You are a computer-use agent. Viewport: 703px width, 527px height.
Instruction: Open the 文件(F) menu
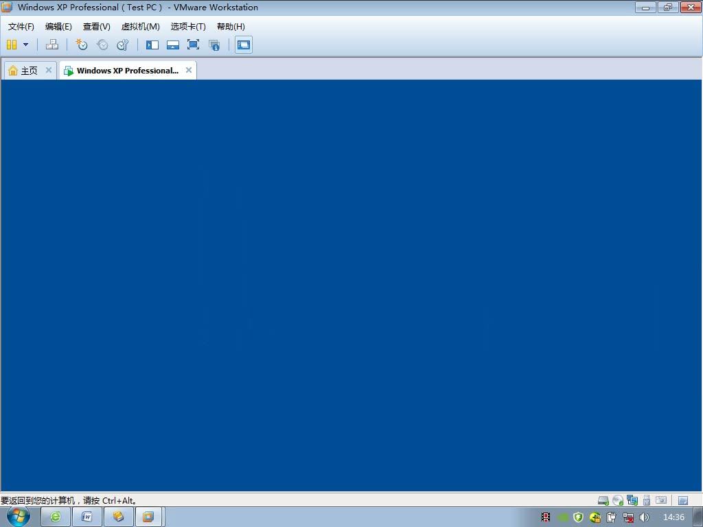21,27
